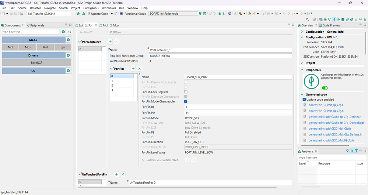Toggle the Update Code checkbox in toolbar

coord(89,14)
